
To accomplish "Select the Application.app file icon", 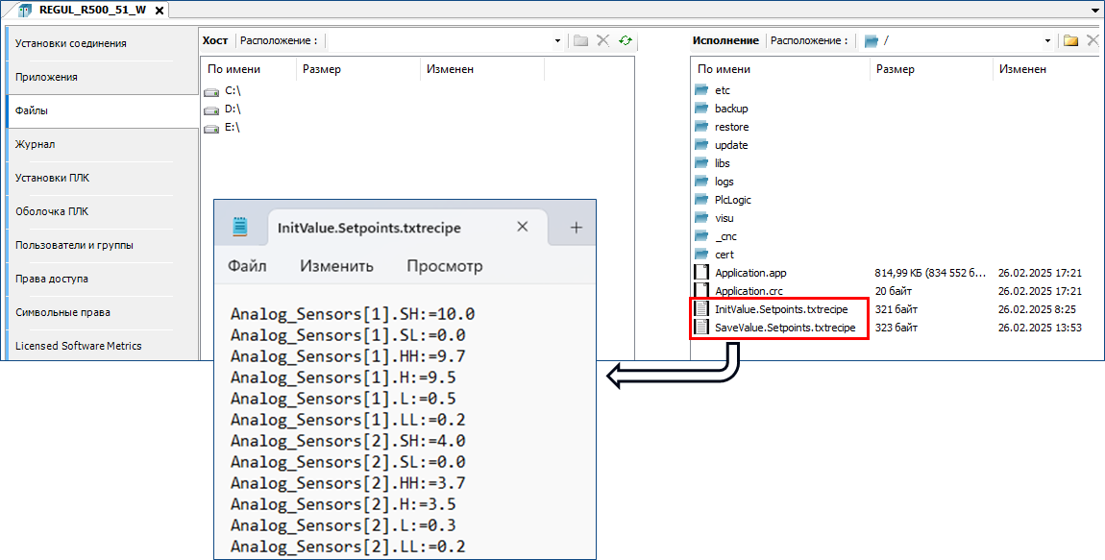I will coord(701,273).
